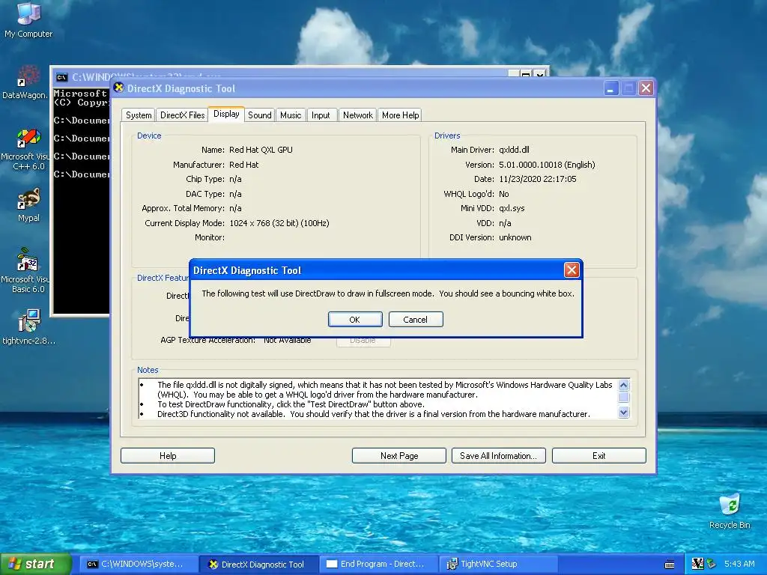Click the tray icon left of the clock

pyautogui.click(x=712, y=564)
